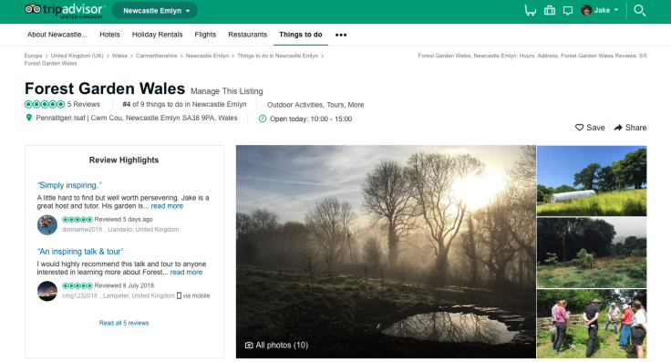This screenshot has height=362, width=671.
Task: Go to the Hotels tab
Action: (x=109, y=35)
